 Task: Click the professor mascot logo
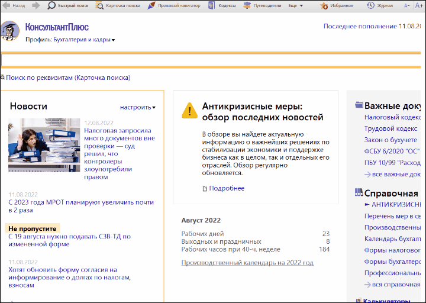(10, 31)
